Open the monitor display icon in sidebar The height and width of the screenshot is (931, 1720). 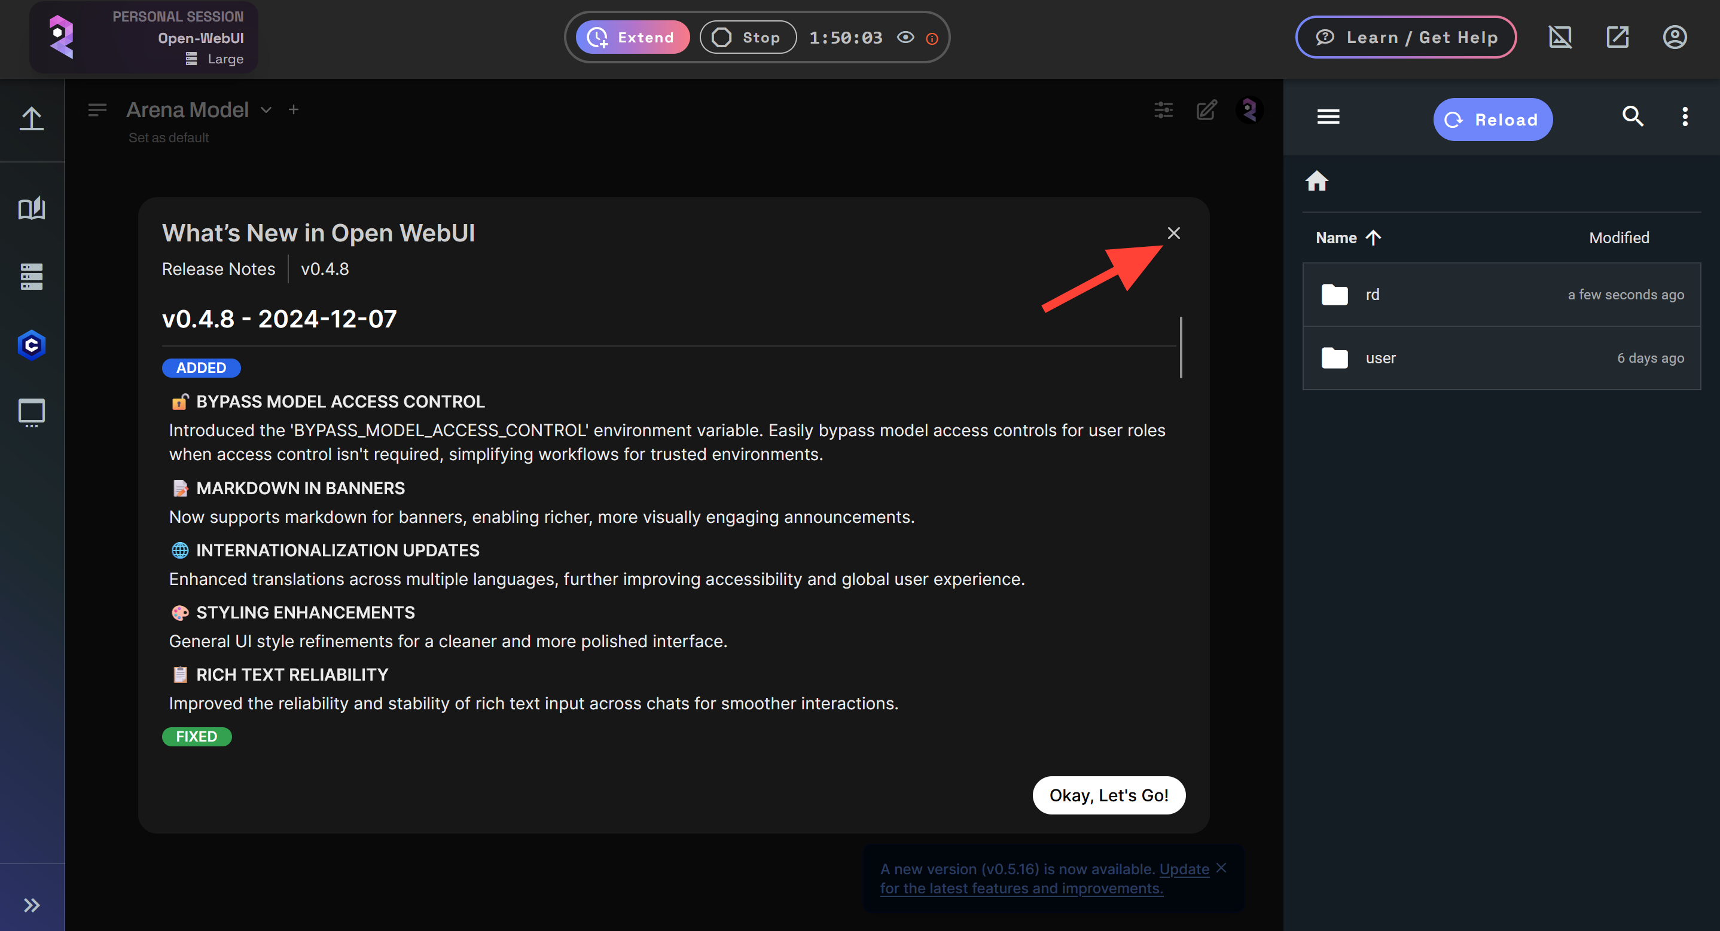[31, 413]
